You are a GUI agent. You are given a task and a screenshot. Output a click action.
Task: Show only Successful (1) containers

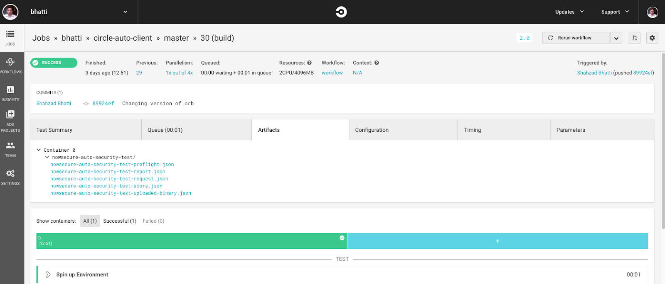(x=120, y=221)
